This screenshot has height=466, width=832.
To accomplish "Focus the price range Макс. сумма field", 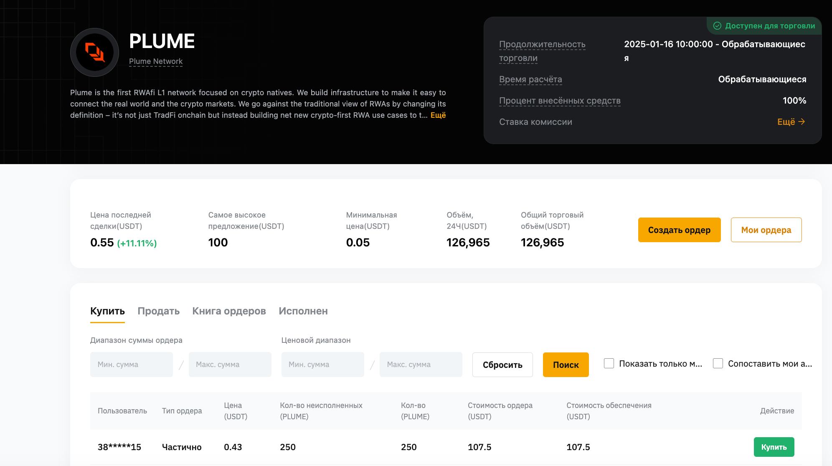I will point(421,365).
